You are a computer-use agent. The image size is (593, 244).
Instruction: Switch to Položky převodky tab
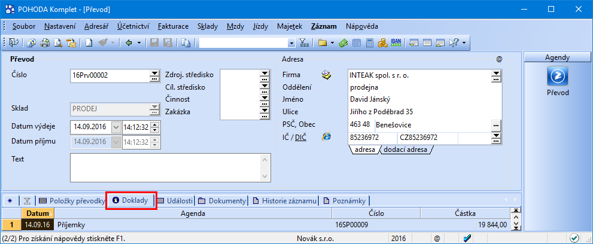pyautogui.click(x=72, y=201)
